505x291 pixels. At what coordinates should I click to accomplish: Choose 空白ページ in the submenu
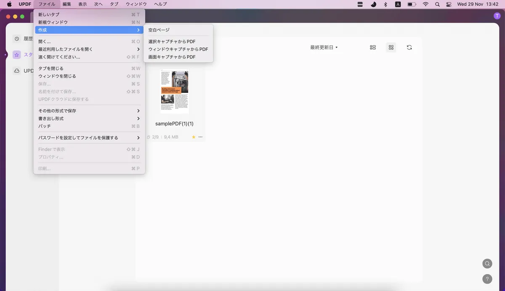[x=178, y=30]
